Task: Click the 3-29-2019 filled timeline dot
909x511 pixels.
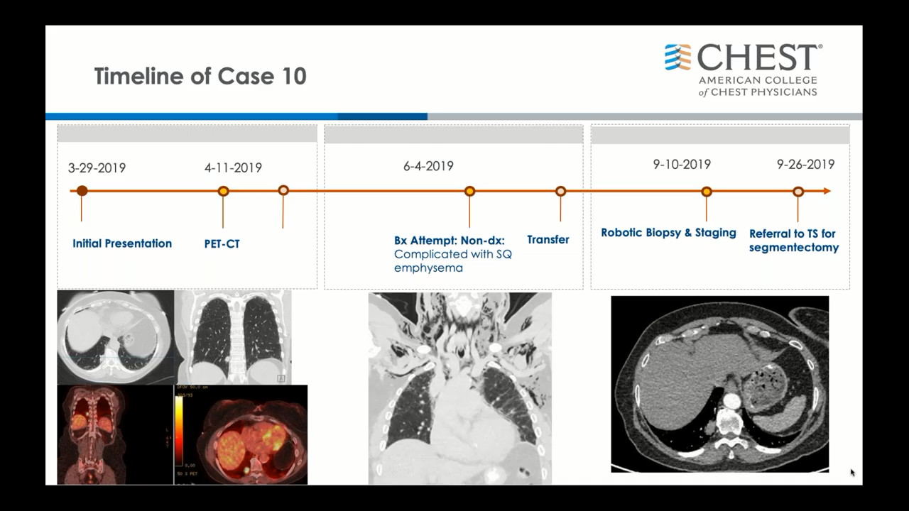Action: [x=82, y=191]
